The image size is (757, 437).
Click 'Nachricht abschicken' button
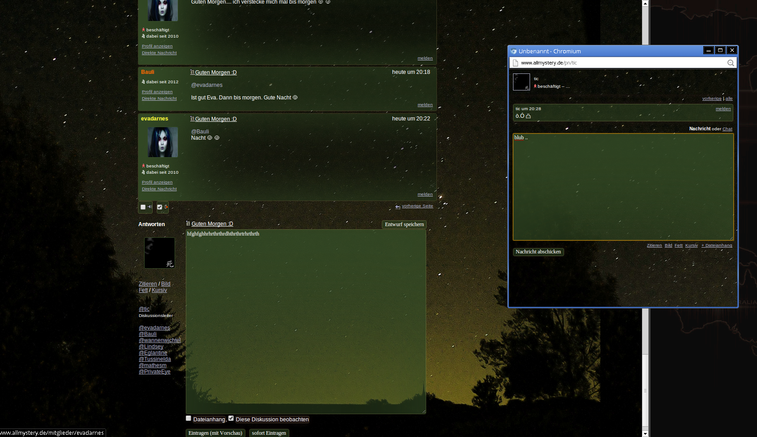pos(538,252)
